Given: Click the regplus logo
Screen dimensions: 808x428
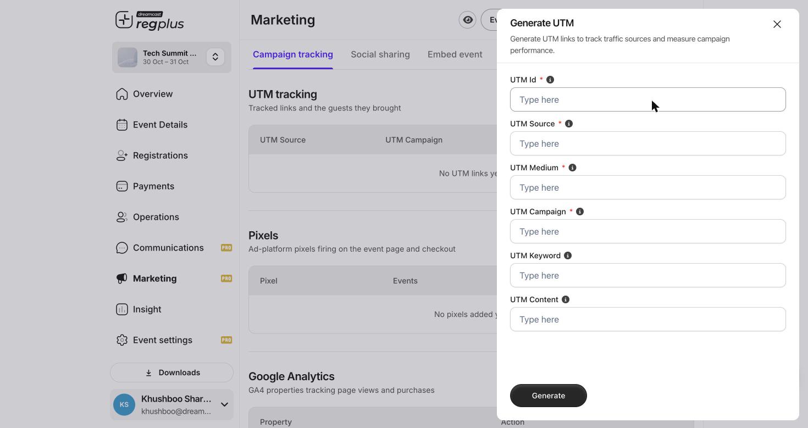Looking at the screenshot, I should [x=150, y=20].
